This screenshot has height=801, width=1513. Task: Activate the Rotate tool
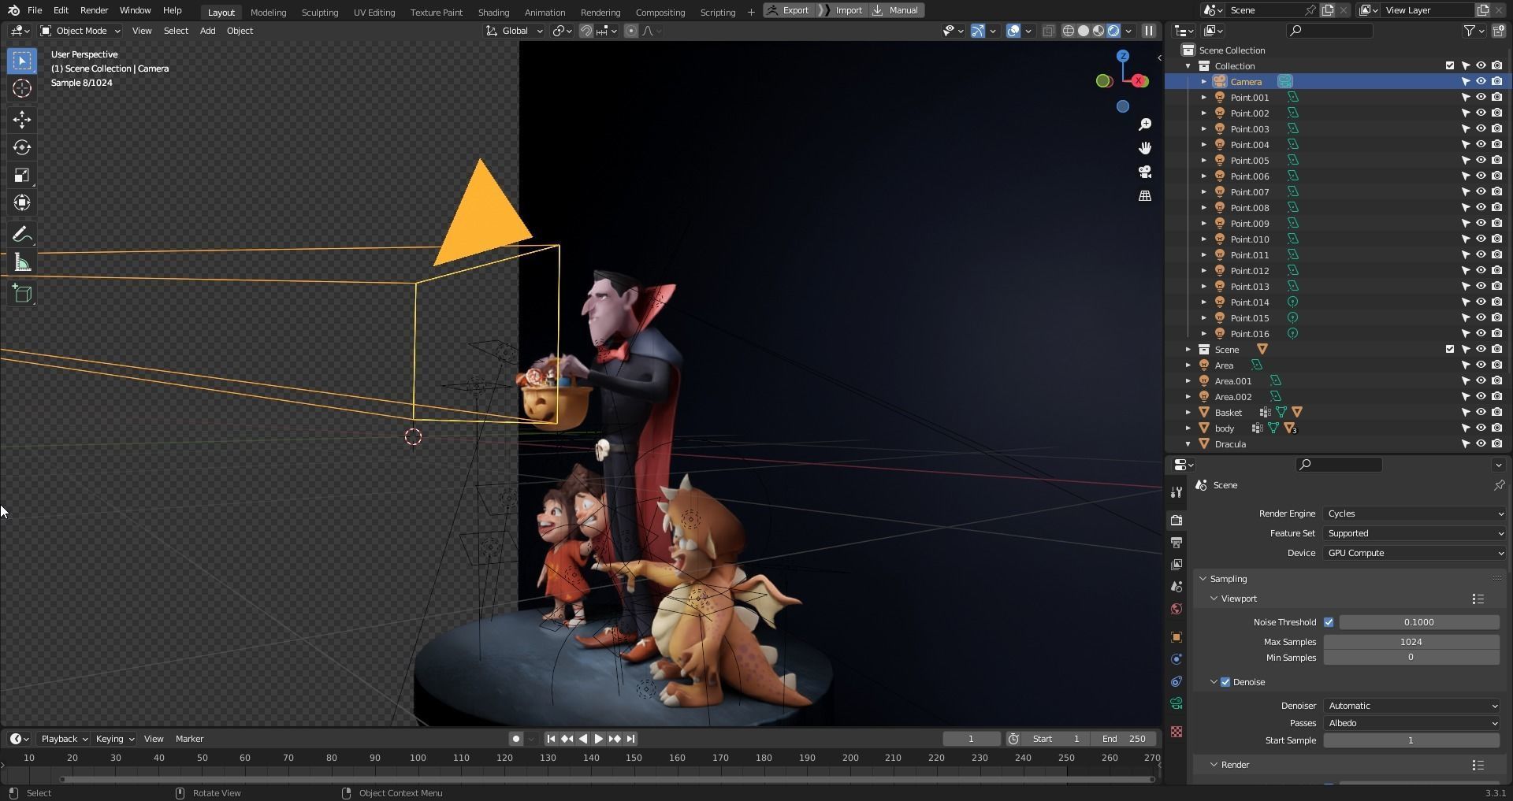click(22, 147)
